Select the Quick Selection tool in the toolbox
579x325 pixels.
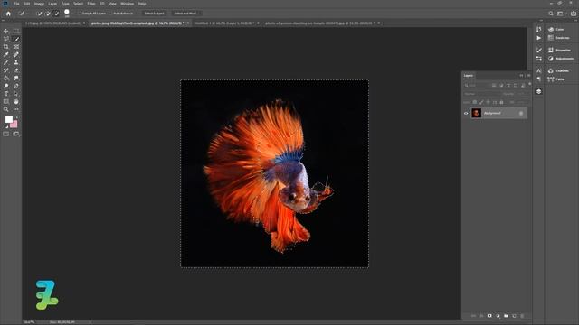tap(16, 39)
